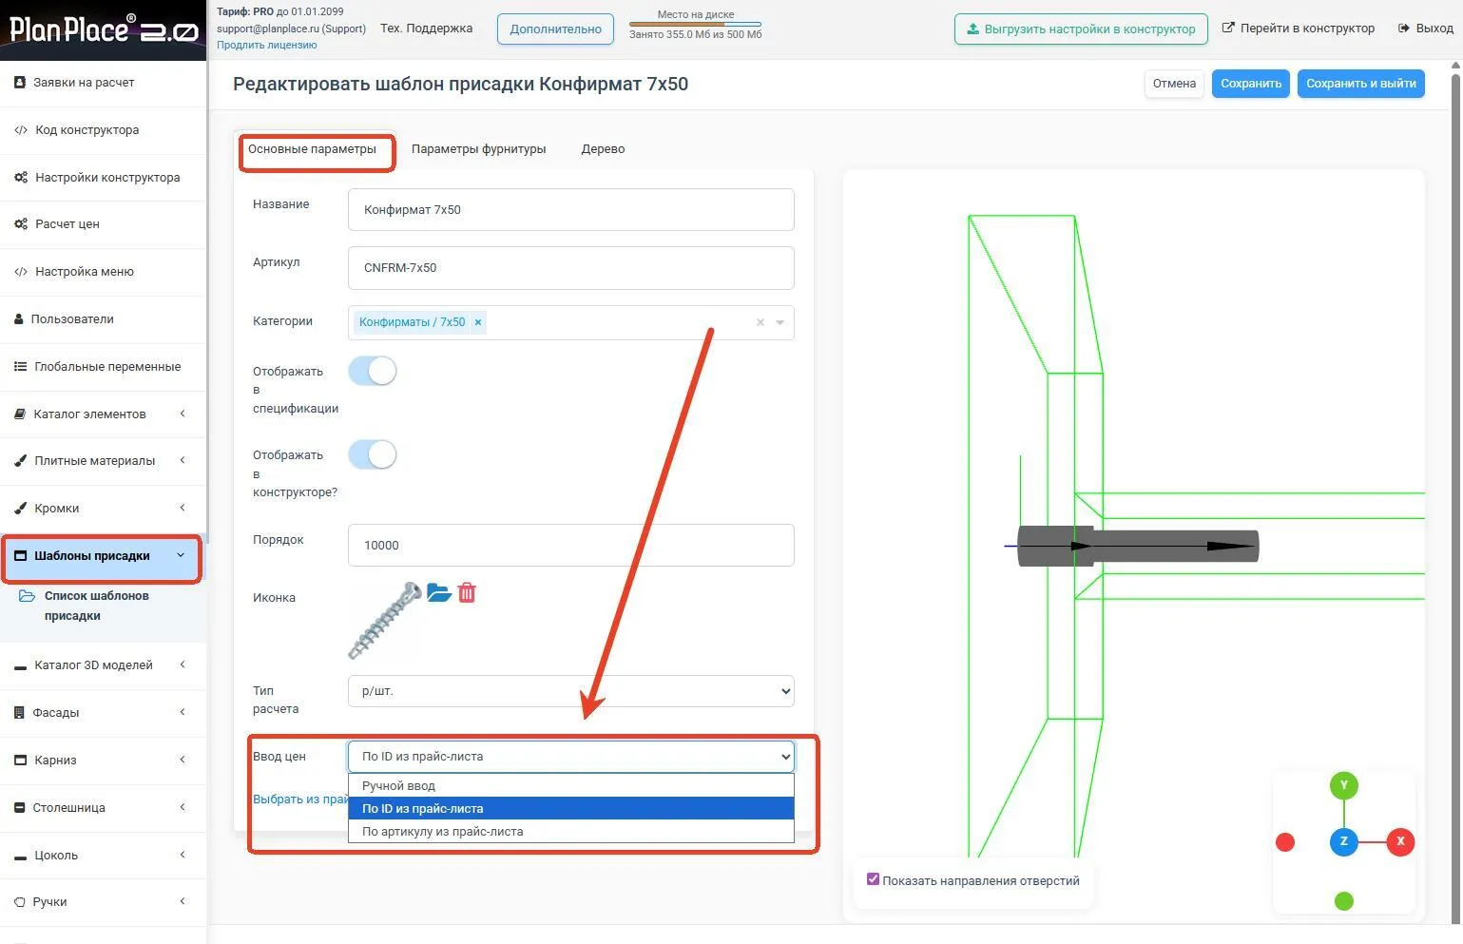Clear all categories with the gray X
The width and height of the screenshot is (1463, 944).
tap(760, 322)
